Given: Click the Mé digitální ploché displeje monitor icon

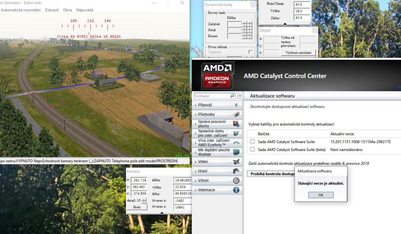Looking at the screenshot, I should point(236,152).
